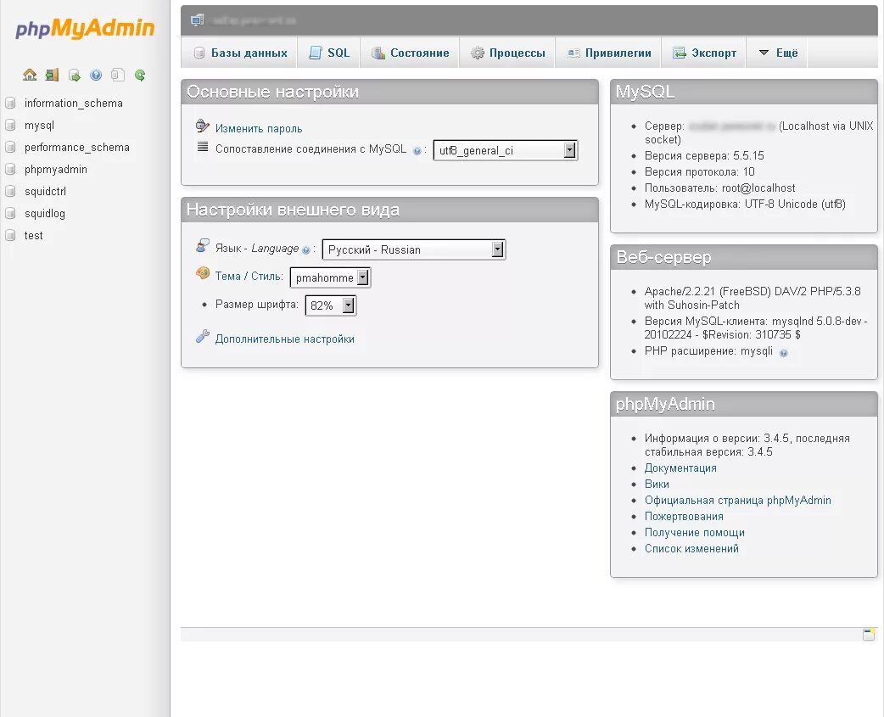Click wrench icon beside Дополнительные настройки
Image resolution: width=884 pixels, height=717 pixels.
tap(203, 337)
